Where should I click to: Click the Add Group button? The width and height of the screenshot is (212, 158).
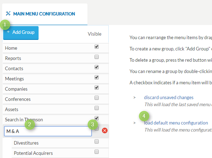click(x=21, y=33)
